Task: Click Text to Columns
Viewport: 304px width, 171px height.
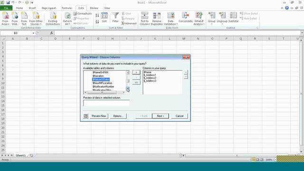Action: coord(144,19)
